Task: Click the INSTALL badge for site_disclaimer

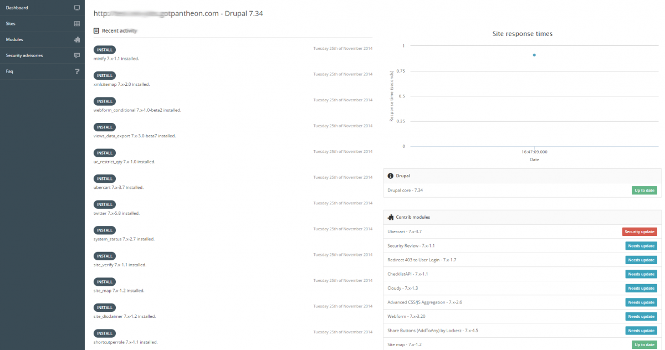Action: (x=105, y=307)
